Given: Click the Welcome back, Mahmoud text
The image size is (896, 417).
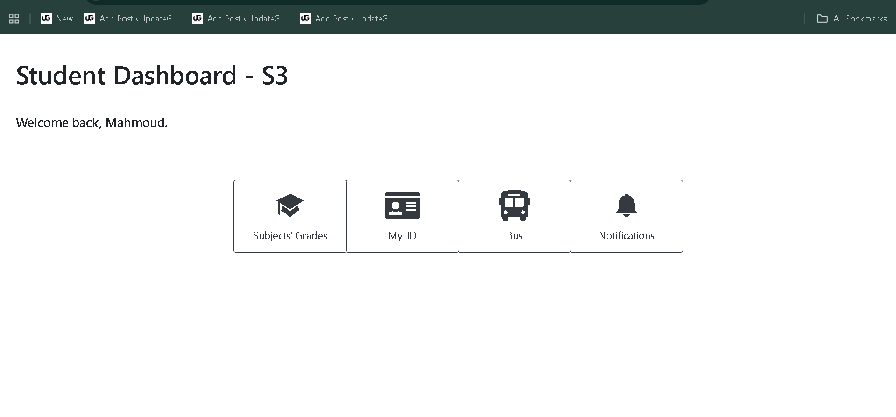Looking at the screenshot, I should [92, 123].
